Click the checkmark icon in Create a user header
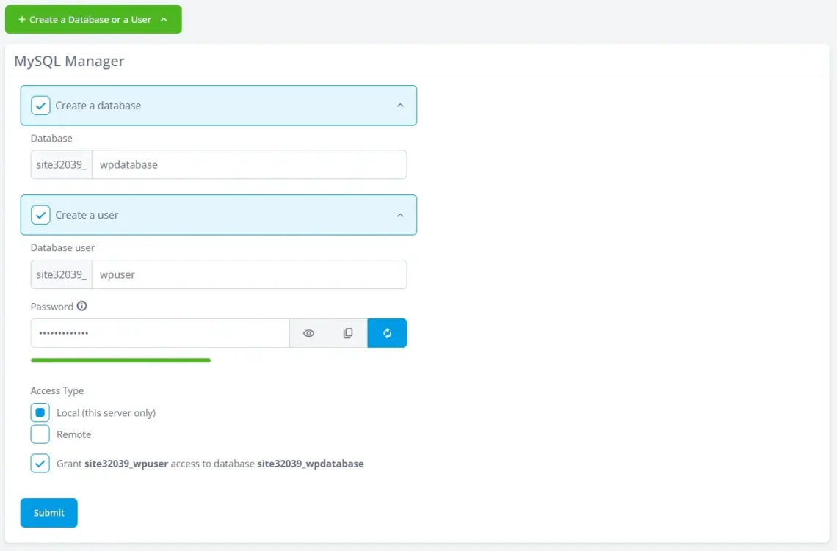The image size is (837, 551). pyautogui.click(x=40, y=214)
